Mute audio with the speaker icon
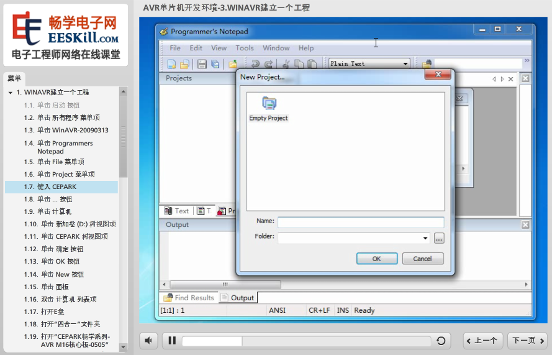Image resolution: width=552 pixels, height=355 pixels. tap(148, 341)
